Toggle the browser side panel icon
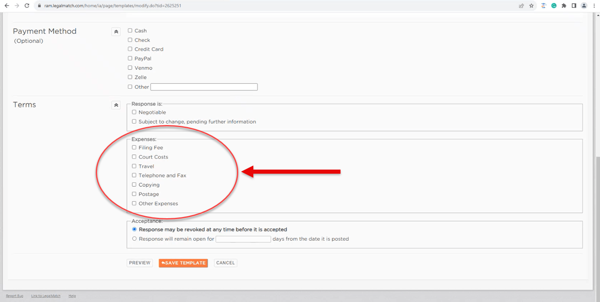Screen dimensions: 600x302 574,6
